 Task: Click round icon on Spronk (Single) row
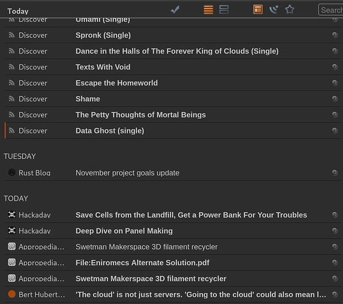[334, 35]
